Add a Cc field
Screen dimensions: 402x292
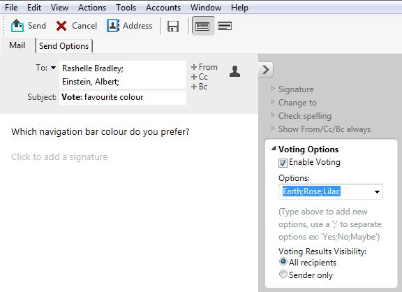[200, 77]
